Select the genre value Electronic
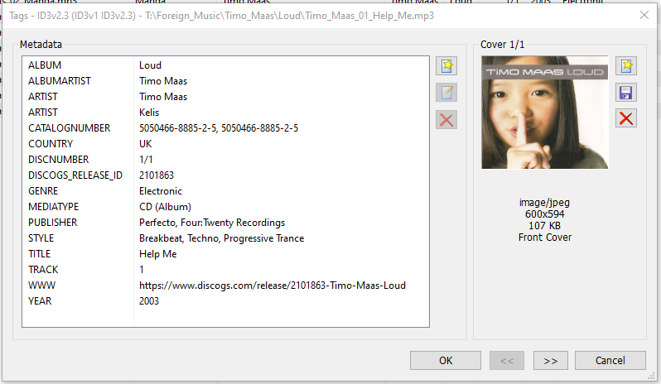The width and height of the screenshot is (661, 384). click(161, 190)
